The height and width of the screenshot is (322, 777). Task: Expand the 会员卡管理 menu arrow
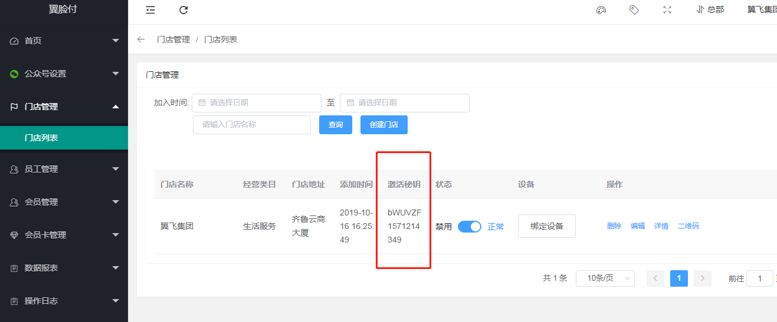tap(116, 235)
